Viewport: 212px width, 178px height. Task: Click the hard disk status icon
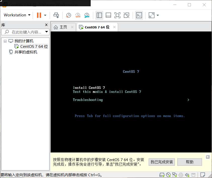pos(162,175)
